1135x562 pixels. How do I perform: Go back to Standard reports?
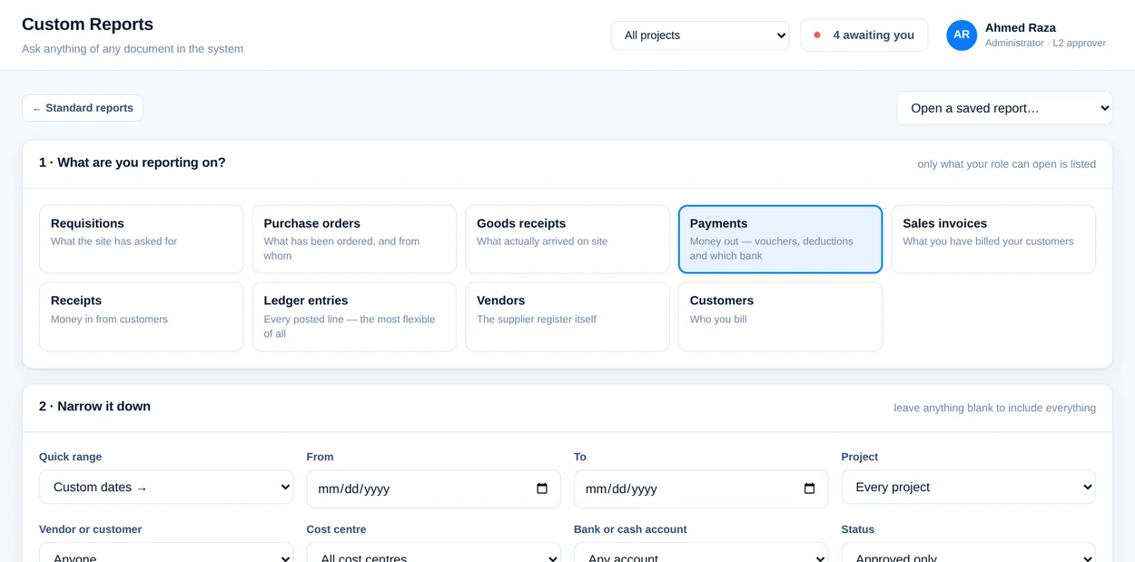point(83,108)
